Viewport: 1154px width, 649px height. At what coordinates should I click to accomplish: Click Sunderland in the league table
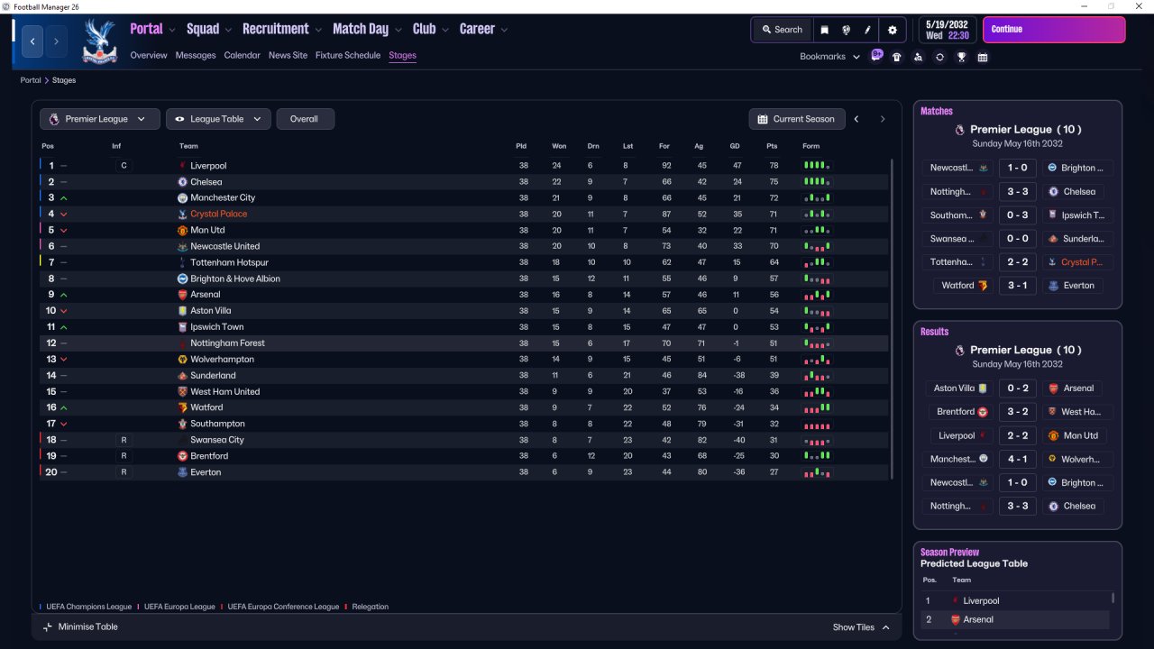pyautogui.click(x=213, y=376)
